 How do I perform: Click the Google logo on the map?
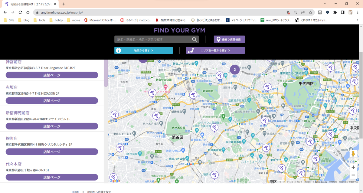(x=115, y=181)
